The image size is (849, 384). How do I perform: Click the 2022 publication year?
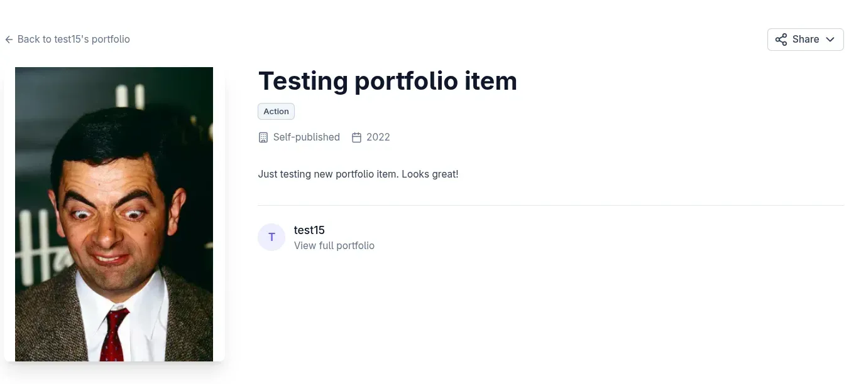pyautogui.click(x=378, y=137)
